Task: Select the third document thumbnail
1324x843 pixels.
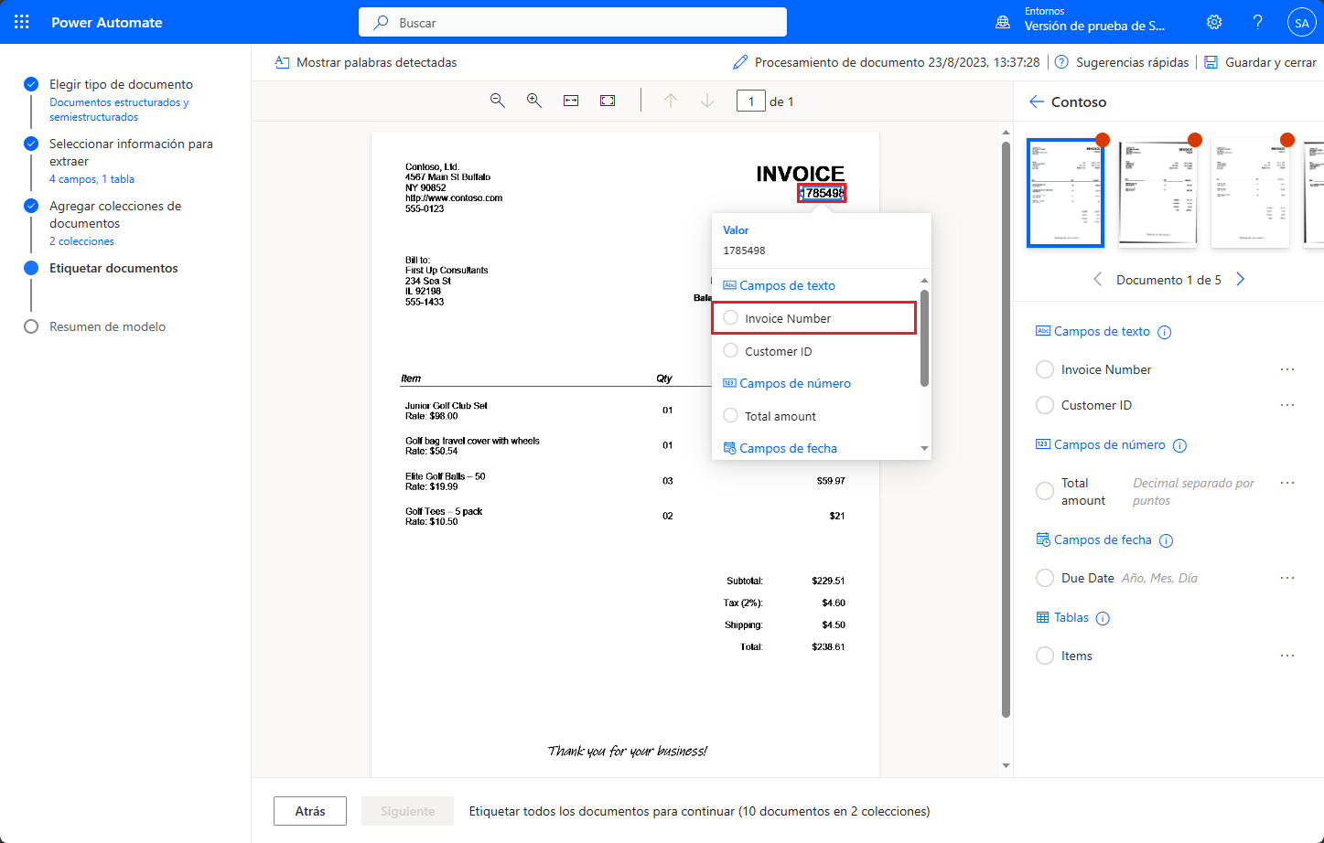Action: click(x=1250, y=193)
